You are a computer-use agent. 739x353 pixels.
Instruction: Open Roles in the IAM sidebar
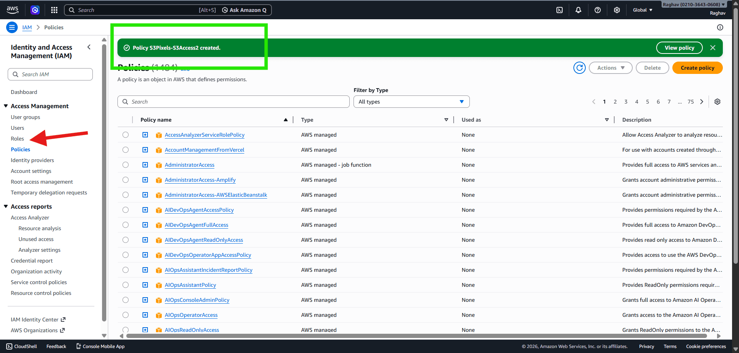pyautogui.click(x=17, y=139)
